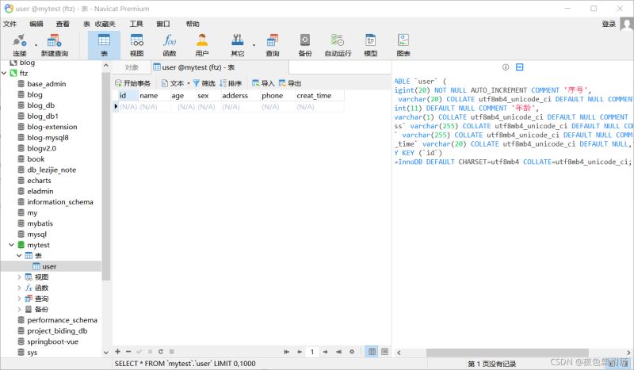Click the navigation tree vertical scrollbar
634x370 pixels.
click(106, 177)
